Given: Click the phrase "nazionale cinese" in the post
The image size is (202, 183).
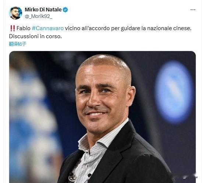Looking at the screenshot, I should (x=169, y=28).
